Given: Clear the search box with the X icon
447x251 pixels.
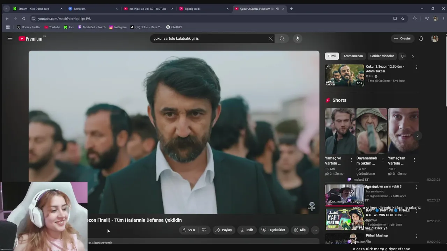Looking at the screenshot, I should [x=271, y=39].
